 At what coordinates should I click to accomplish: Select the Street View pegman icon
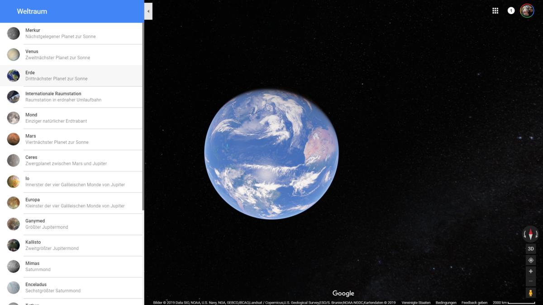pos(531,293)
